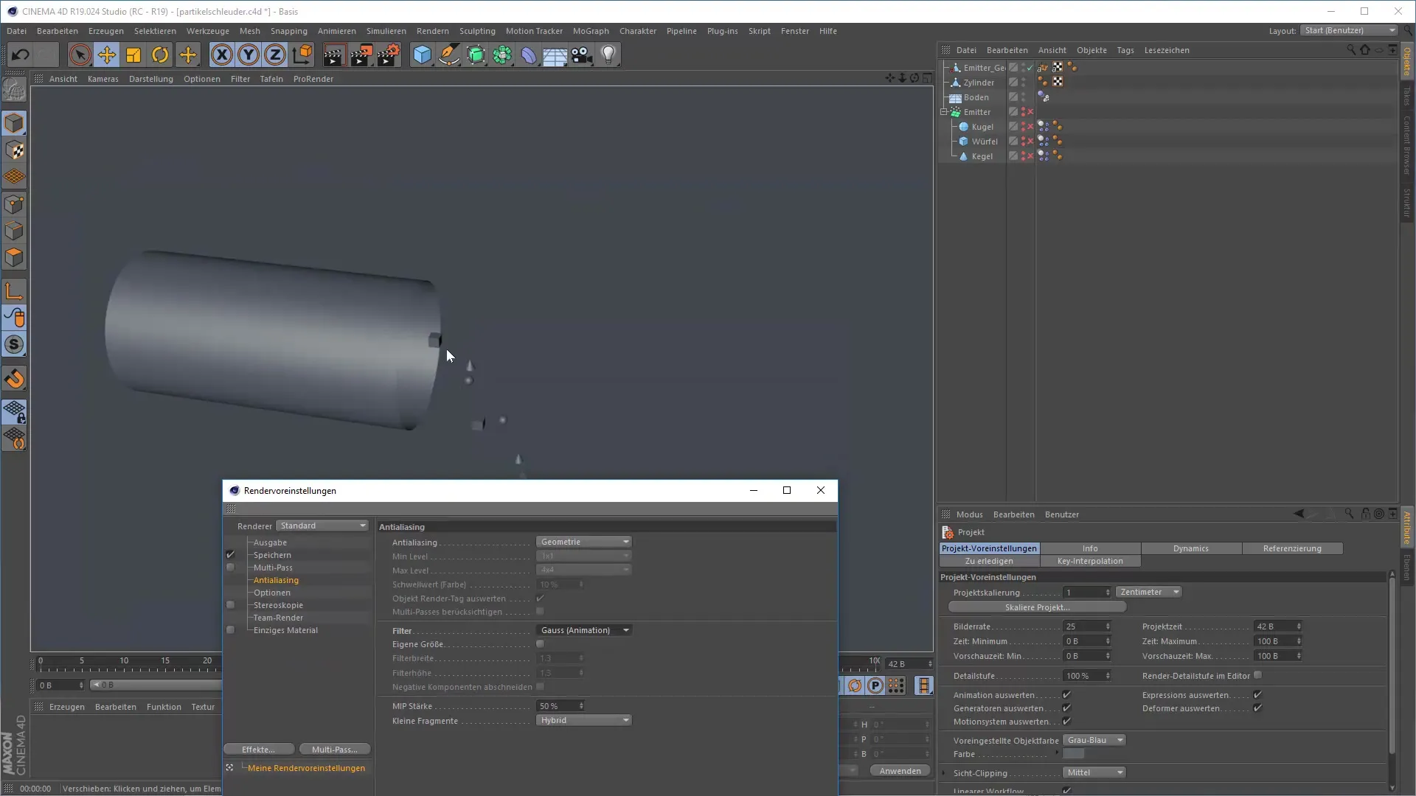Screen dimensions: 1416x796
Task: Open viewport Kameras menu
Action: 103,79
